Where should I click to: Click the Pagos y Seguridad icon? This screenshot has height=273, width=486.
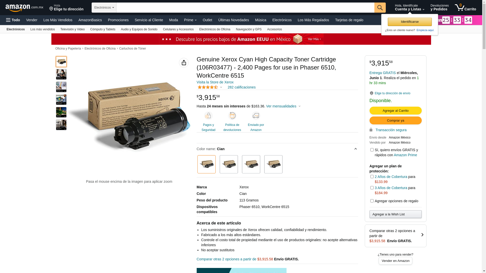(208, 116)
